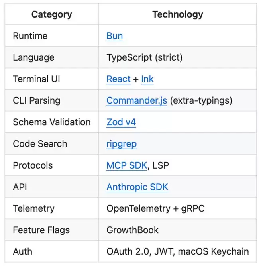Click the Technology column header
The image size is (263, 267).
click(x=177, y=15)
